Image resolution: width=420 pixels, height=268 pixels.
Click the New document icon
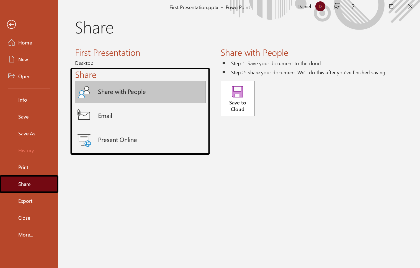12,59
